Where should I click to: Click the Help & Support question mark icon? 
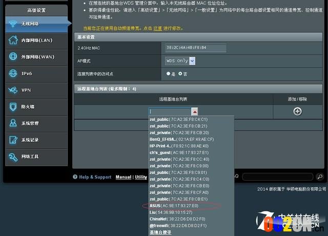(75, 176)
